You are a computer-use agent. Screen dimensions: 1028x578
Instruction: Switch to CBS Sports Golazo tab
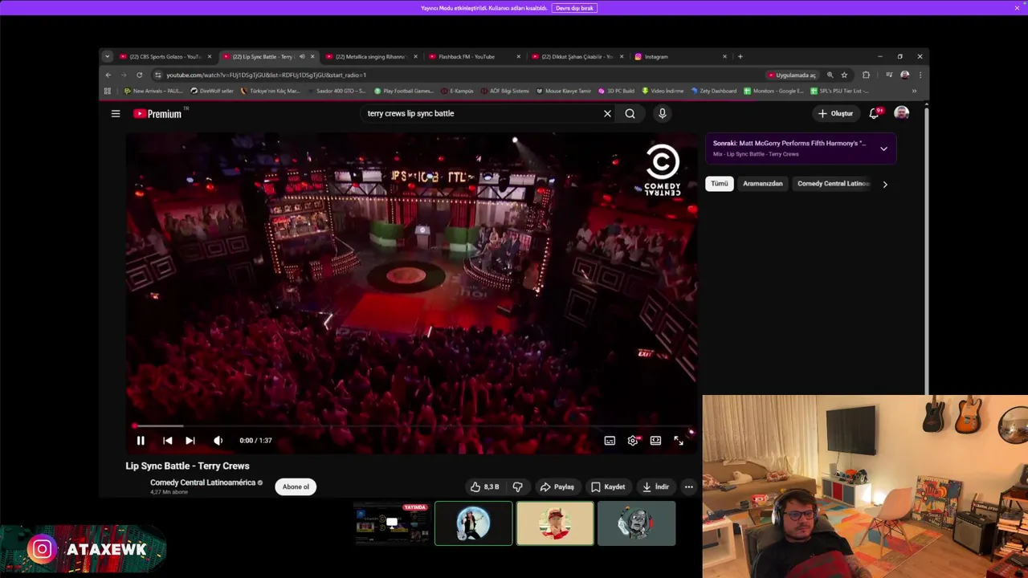click(x=165, y=57)
